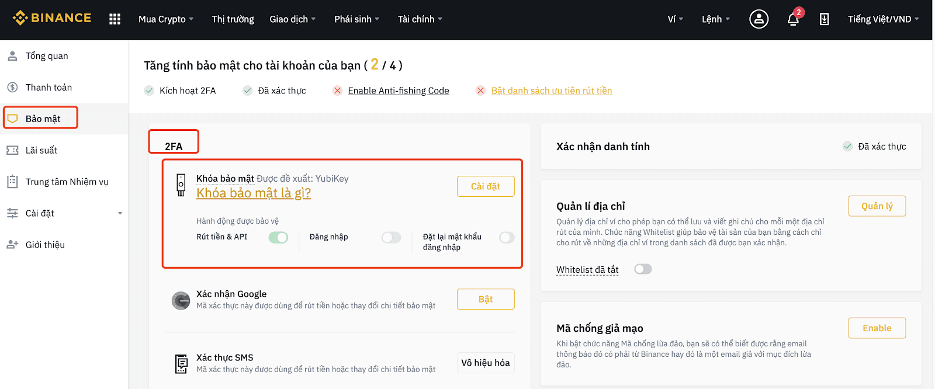
Task: Expand the Mua Crypto dropdown
Action: [x=166, y=19]
